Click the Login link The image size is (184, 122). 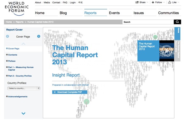tap(73, 2)
